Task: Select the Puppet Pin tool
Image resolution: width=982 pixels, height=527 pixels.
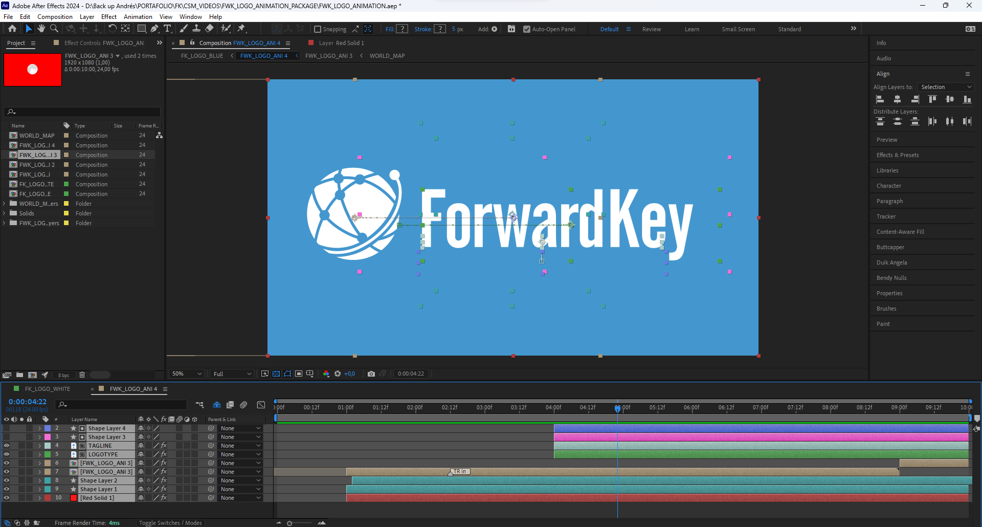Action: coord(241,29)
